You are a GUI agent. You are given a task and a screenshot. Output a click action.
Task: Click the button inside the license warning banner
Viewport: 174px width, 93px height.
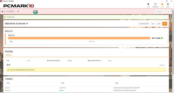[160, 11]
